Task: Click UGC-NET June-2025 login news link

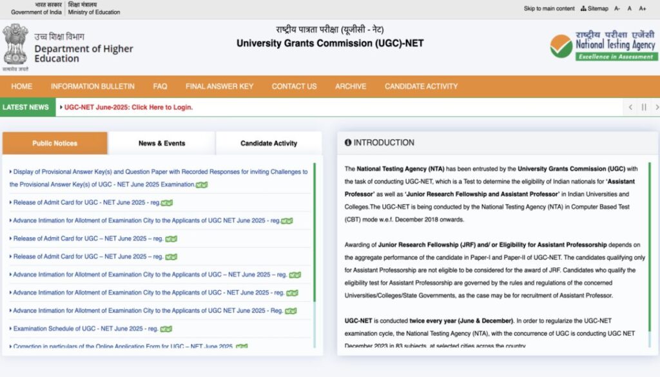Action: (128, 107)
